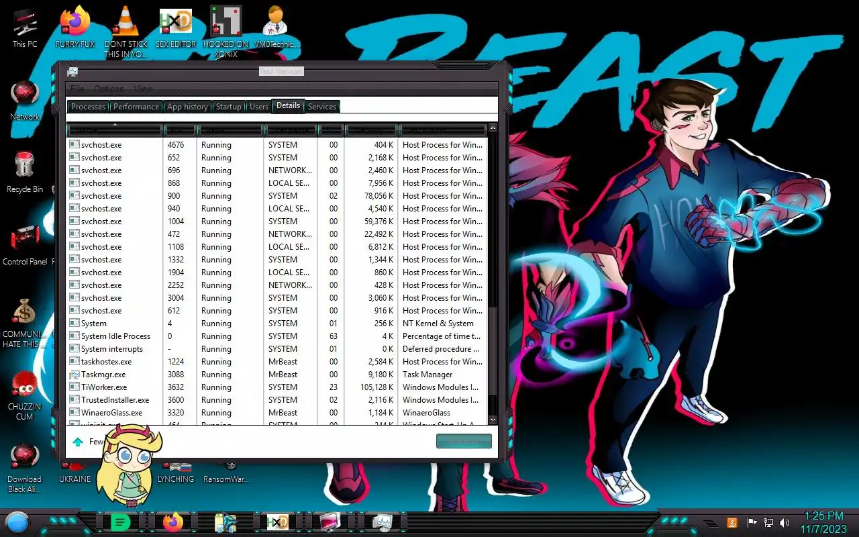859x537 pixels.
Task: Open the Network desktop icon
Action: 25,101
